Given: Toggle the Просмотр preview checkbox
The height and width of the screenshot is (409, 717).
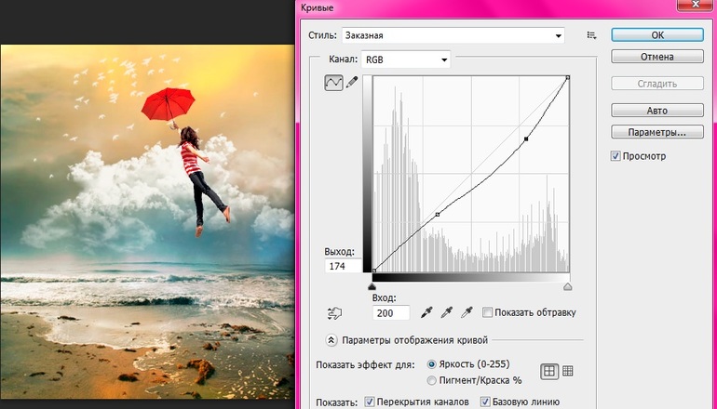Looking at the screenshot, I should coord(616,156).
